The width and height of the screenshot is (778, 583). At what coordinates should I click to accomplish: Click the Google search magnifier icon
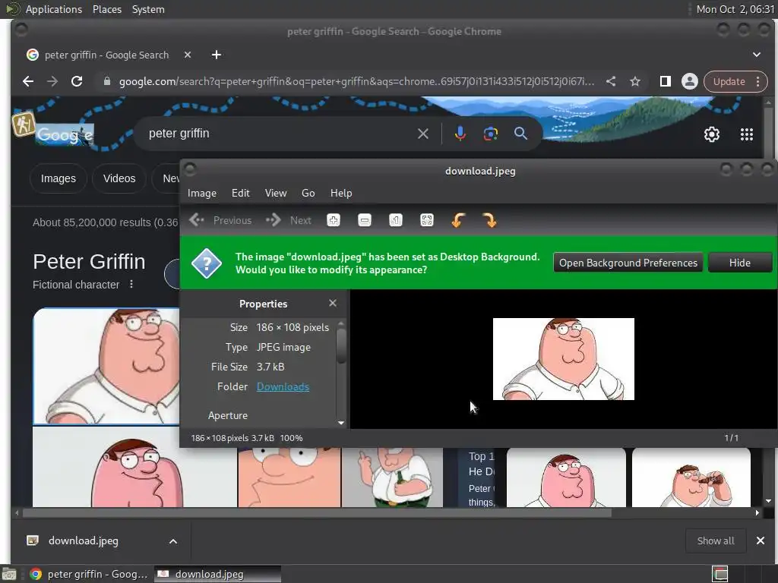tap(520, 134)
